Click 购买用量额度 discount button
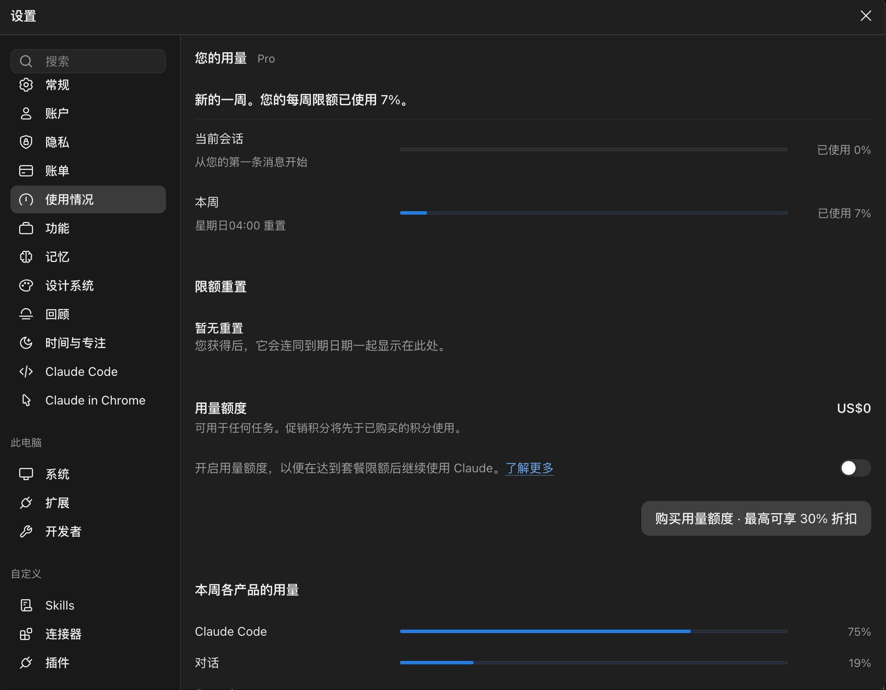 (756, 518)
